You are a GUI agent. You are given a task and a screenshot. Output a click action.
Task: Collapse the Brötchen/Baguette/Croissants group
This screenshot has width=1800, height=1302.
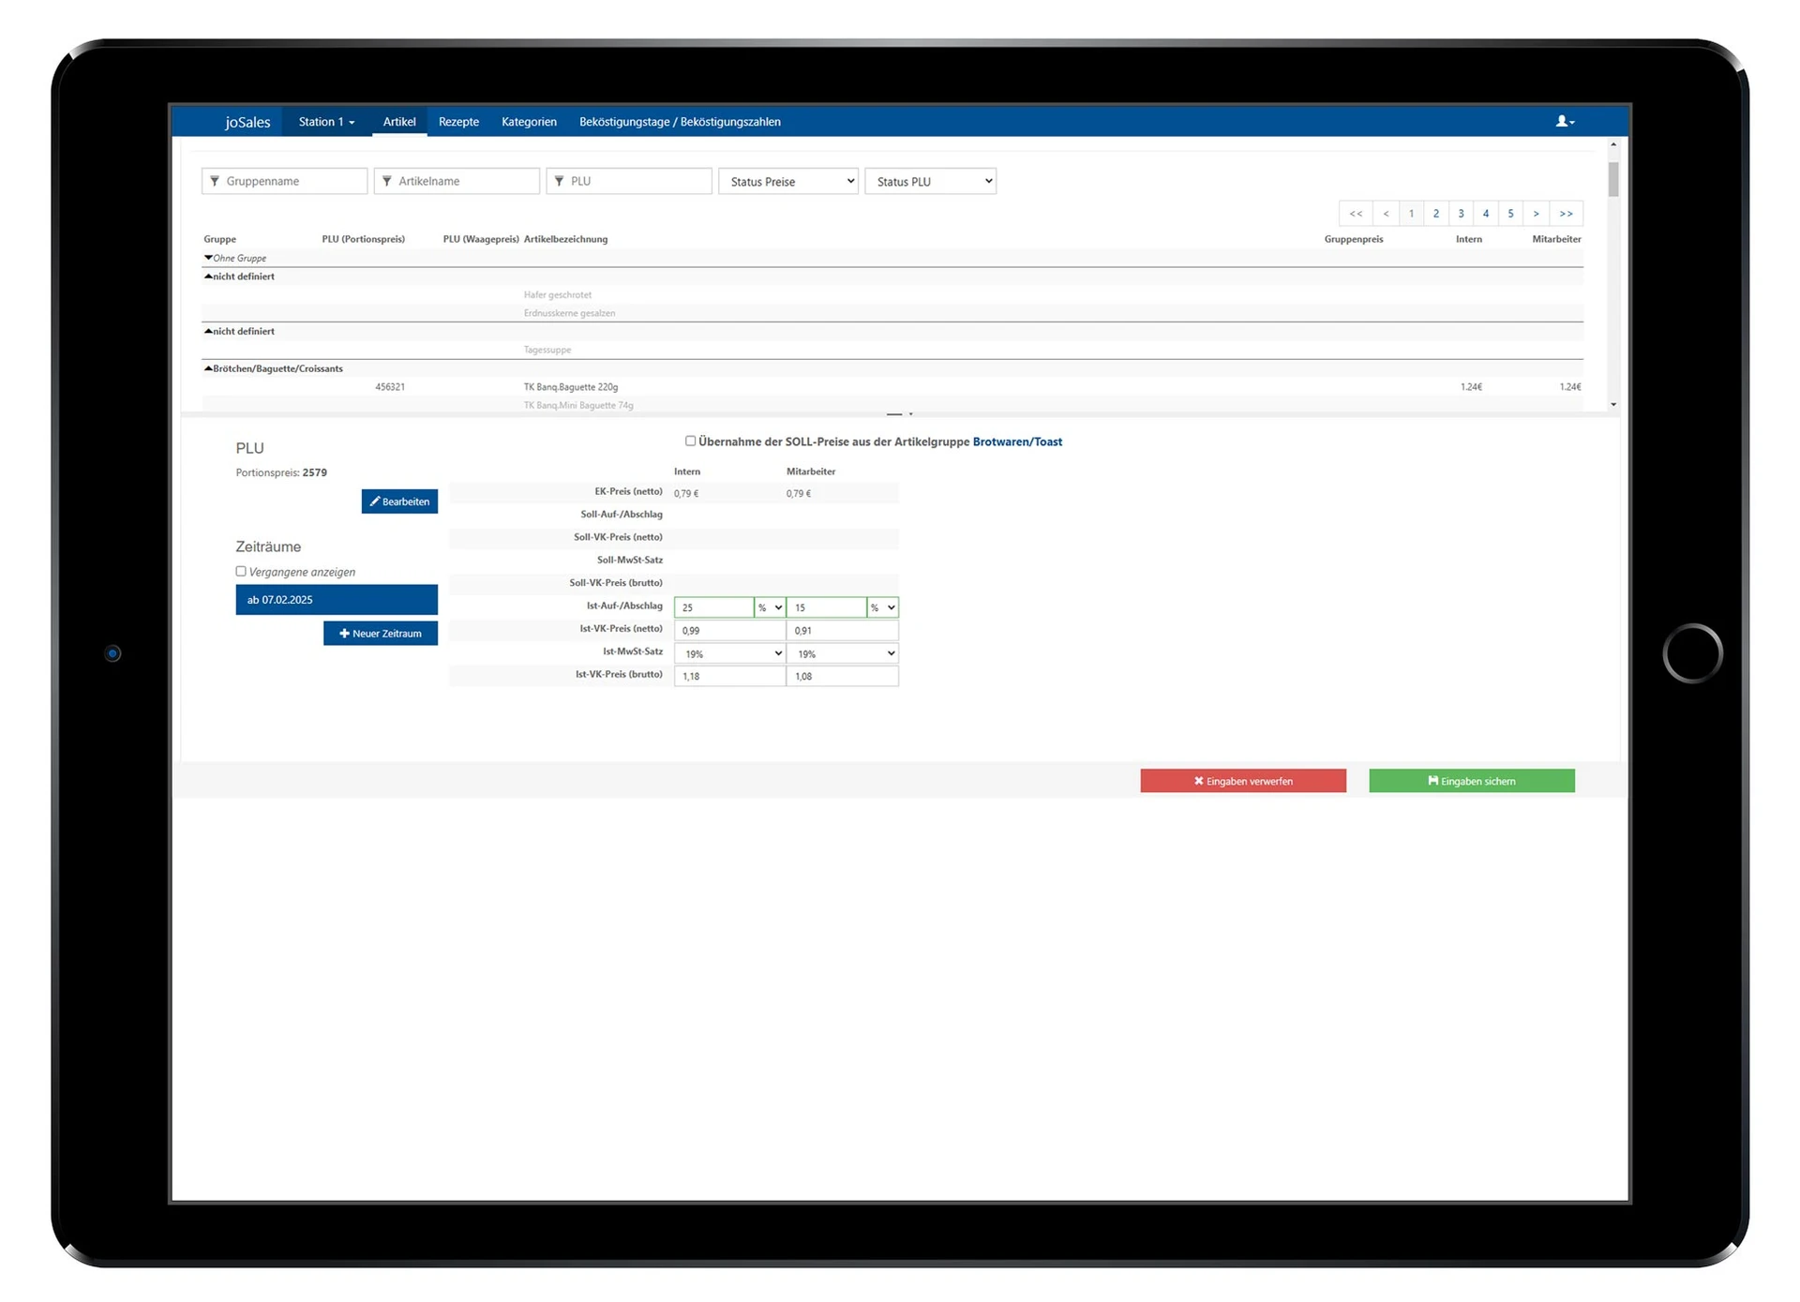(x=208, y=368)
